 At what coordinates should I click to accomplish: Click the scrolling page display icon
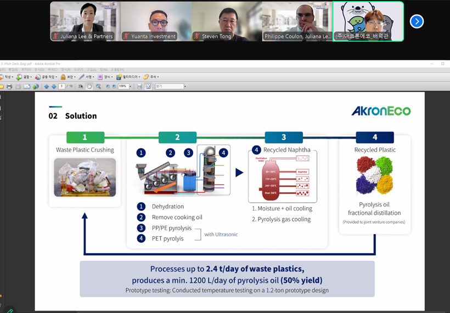(139, 86)
